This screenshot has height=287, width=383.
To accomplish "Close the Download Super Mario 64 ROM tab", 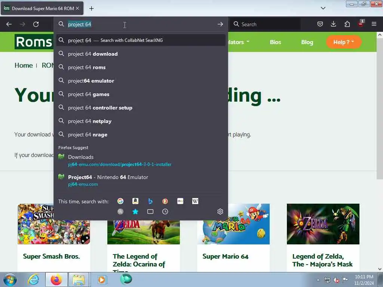I will (77, 8).
